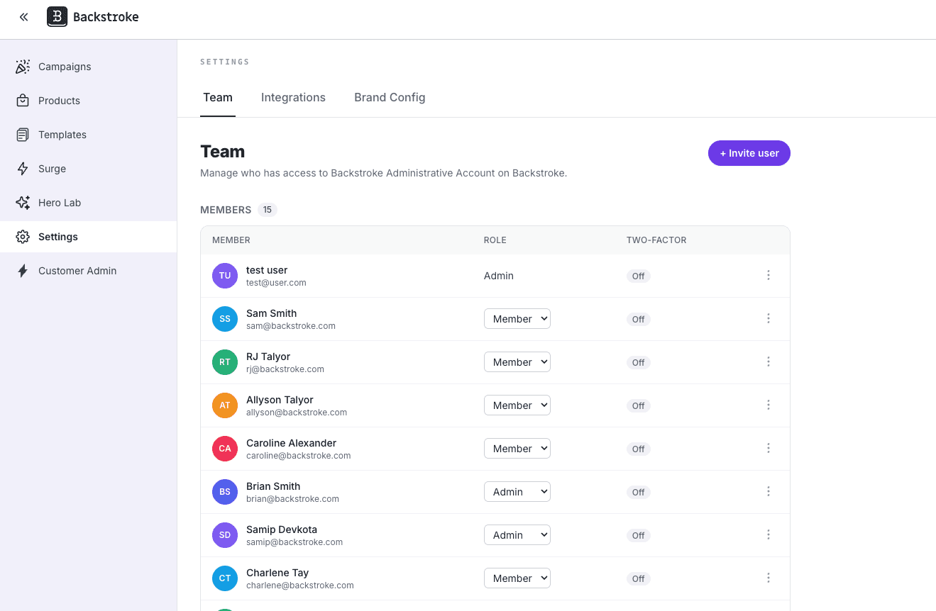
Task: Open Hero Lab in the sidebar
Action: coord(88,203)
